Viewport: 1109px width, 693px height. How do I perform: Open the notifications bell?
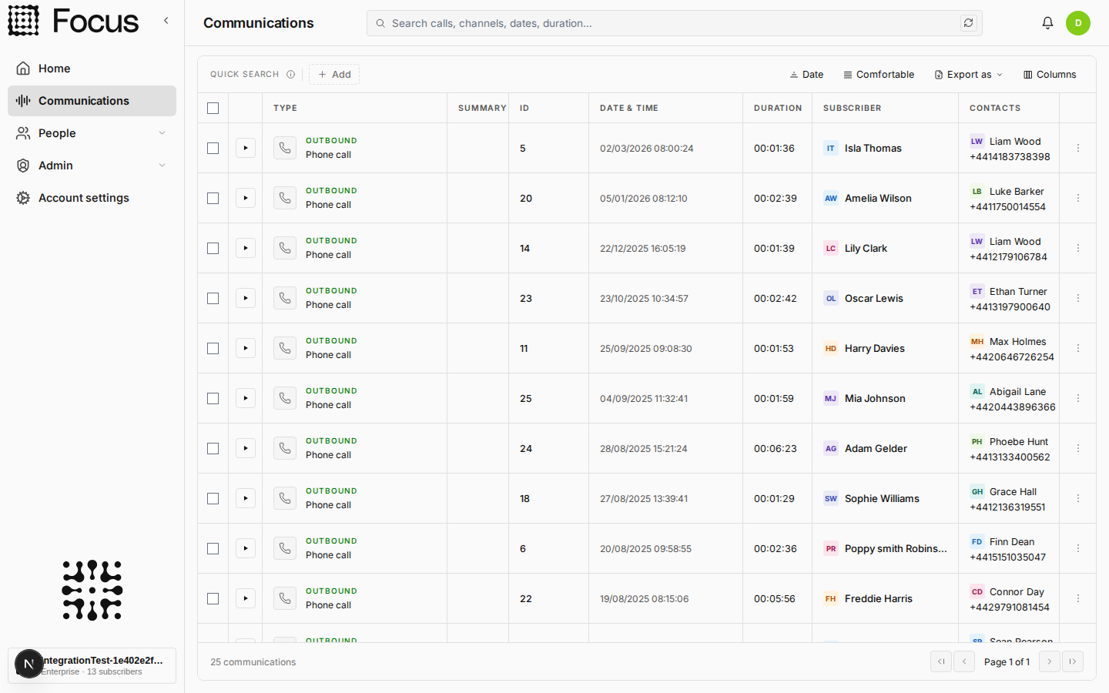coord(1047,23)
